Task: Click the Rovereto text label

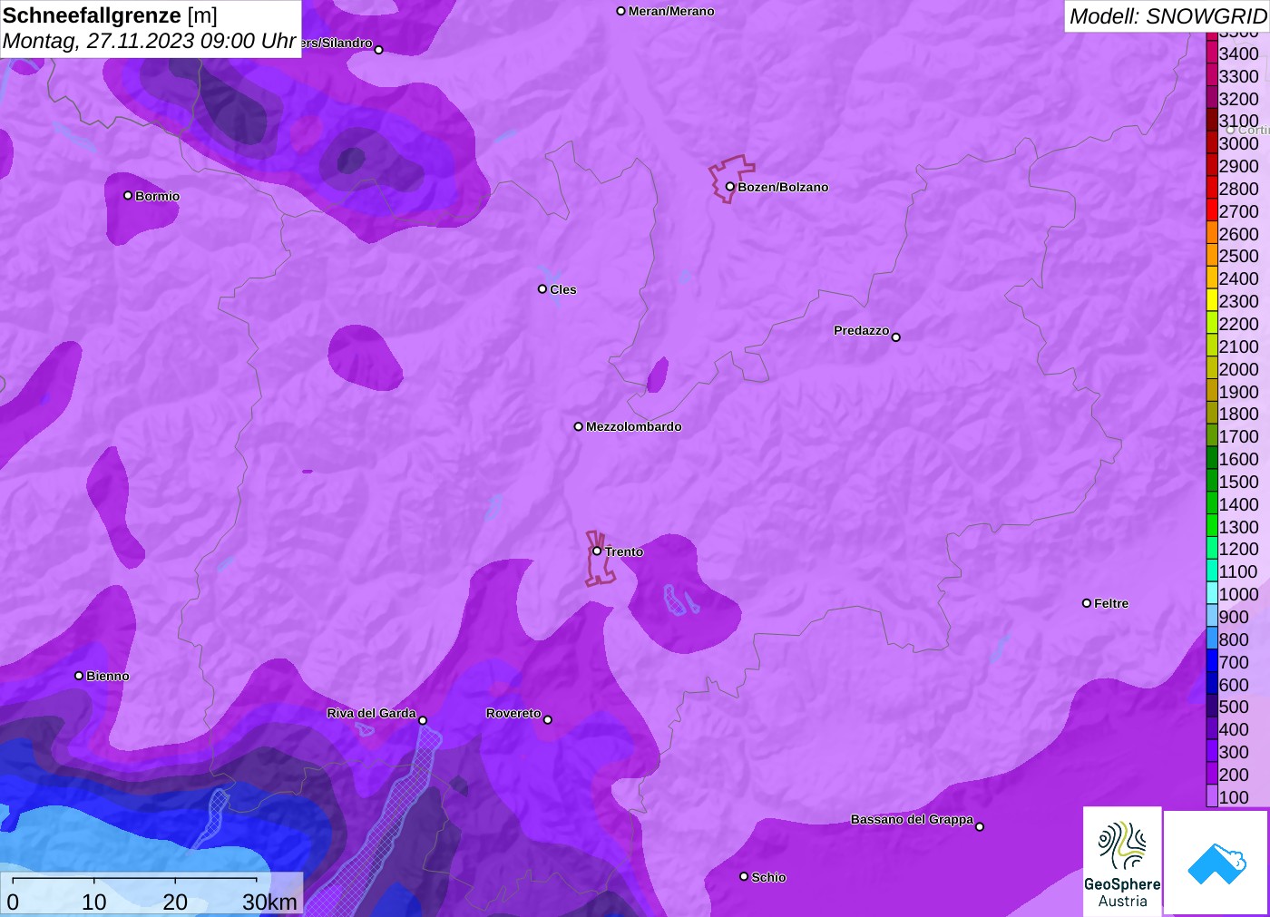Action: (x=513, y=713)
